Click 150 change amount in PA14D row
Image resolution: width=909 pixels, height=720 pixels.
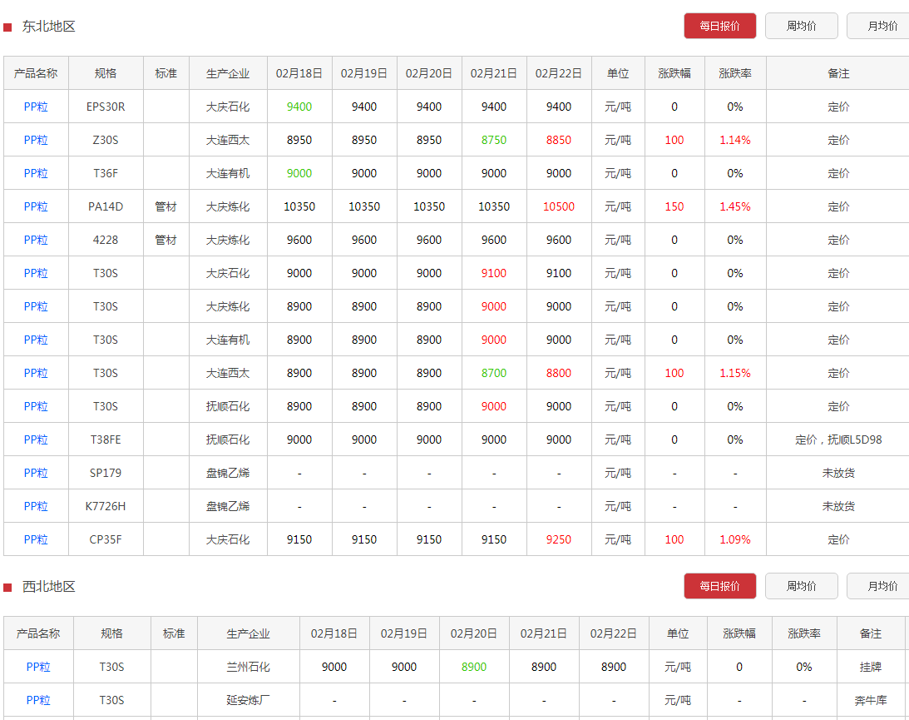point(674,206)
